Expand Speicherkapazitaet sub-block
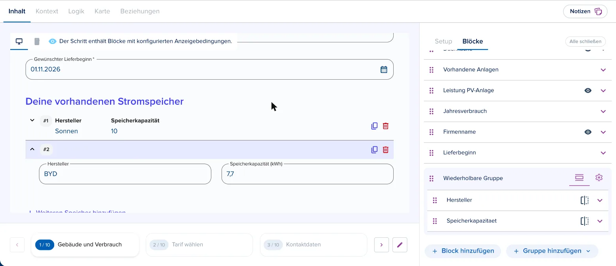The image size is (616, 266). (600, 221)
